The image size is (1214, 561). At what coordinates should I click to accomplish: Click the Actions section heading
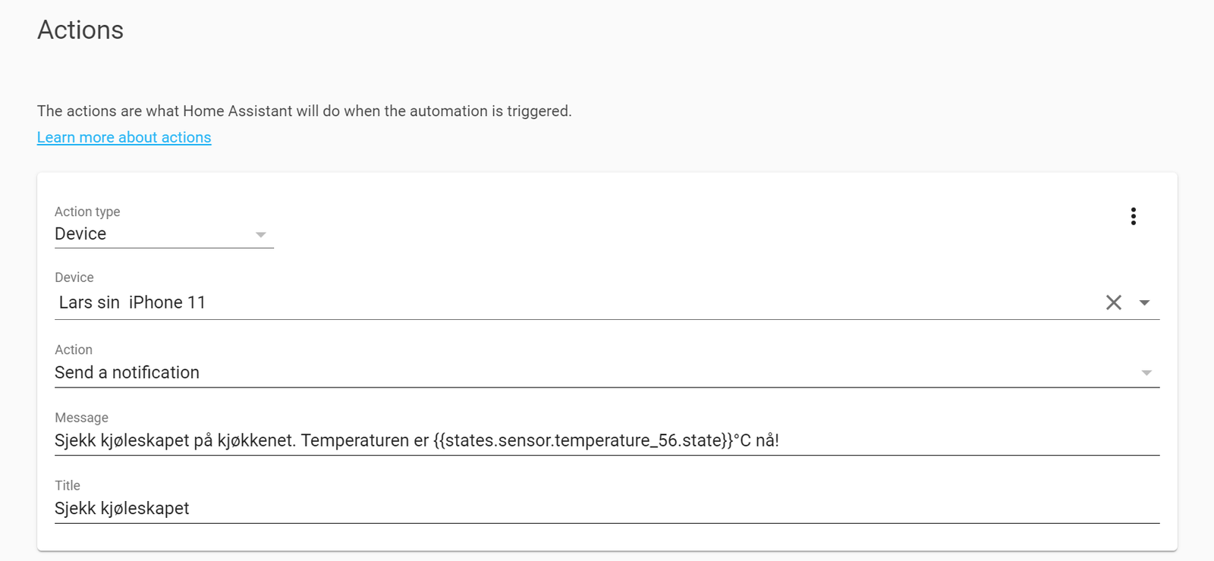80,30
